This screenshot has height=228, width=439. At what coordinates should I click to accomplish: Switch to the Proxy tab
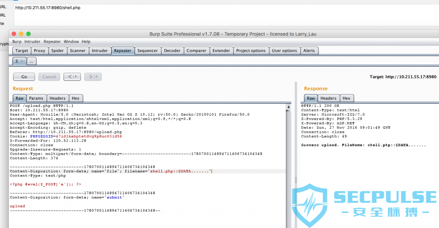40,51
